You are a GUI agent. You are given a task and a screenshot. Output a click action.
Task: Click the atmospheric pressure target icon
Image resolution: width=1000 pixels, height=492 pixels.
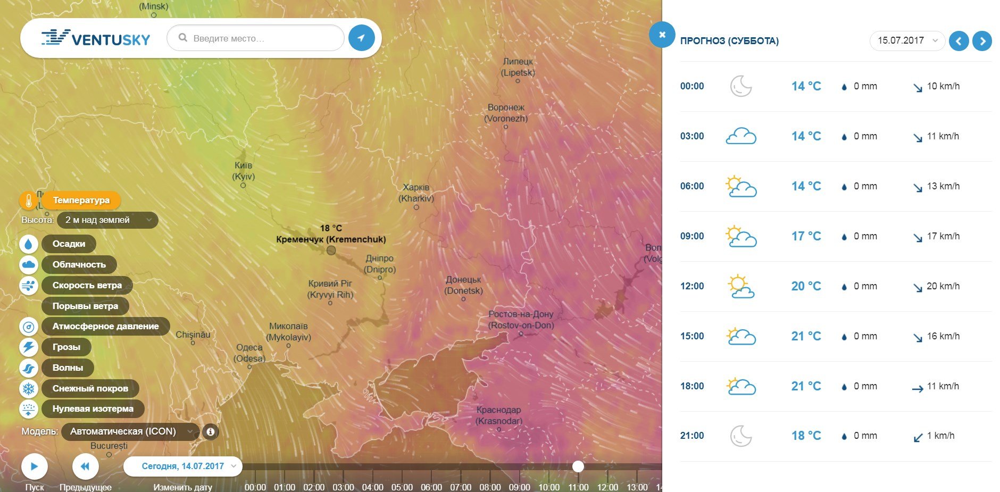[28, 327]
